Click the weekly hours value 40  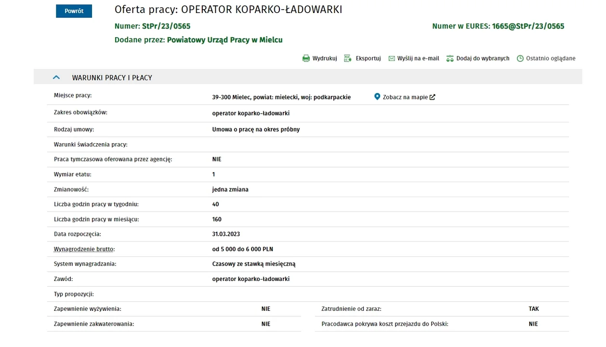(215, 204)
